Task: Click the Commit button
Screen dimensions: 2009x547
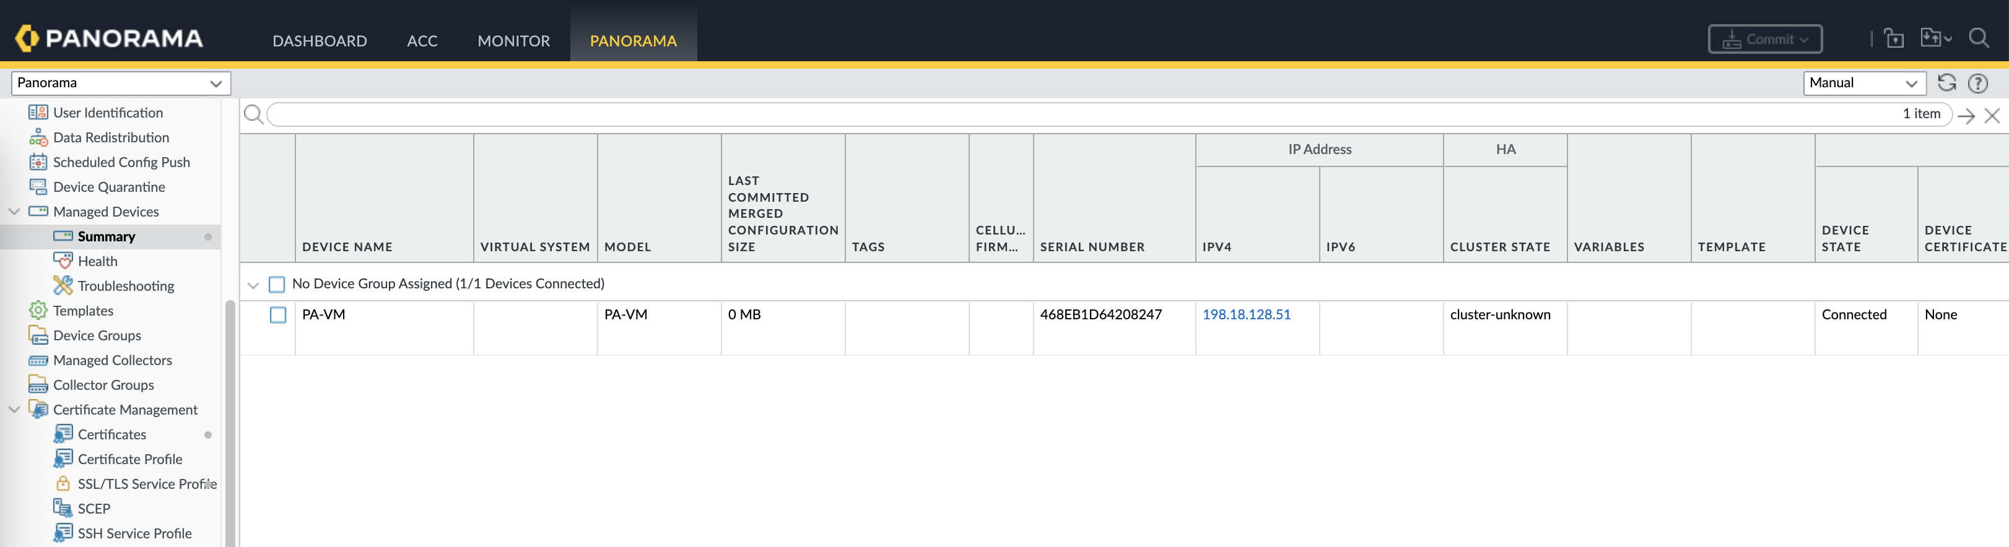Action: pyautogui.click(x=1764, y=39)
